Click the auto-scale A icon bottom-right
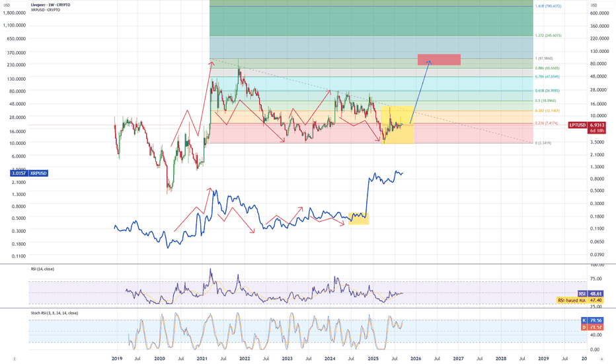 click(601, 359)
